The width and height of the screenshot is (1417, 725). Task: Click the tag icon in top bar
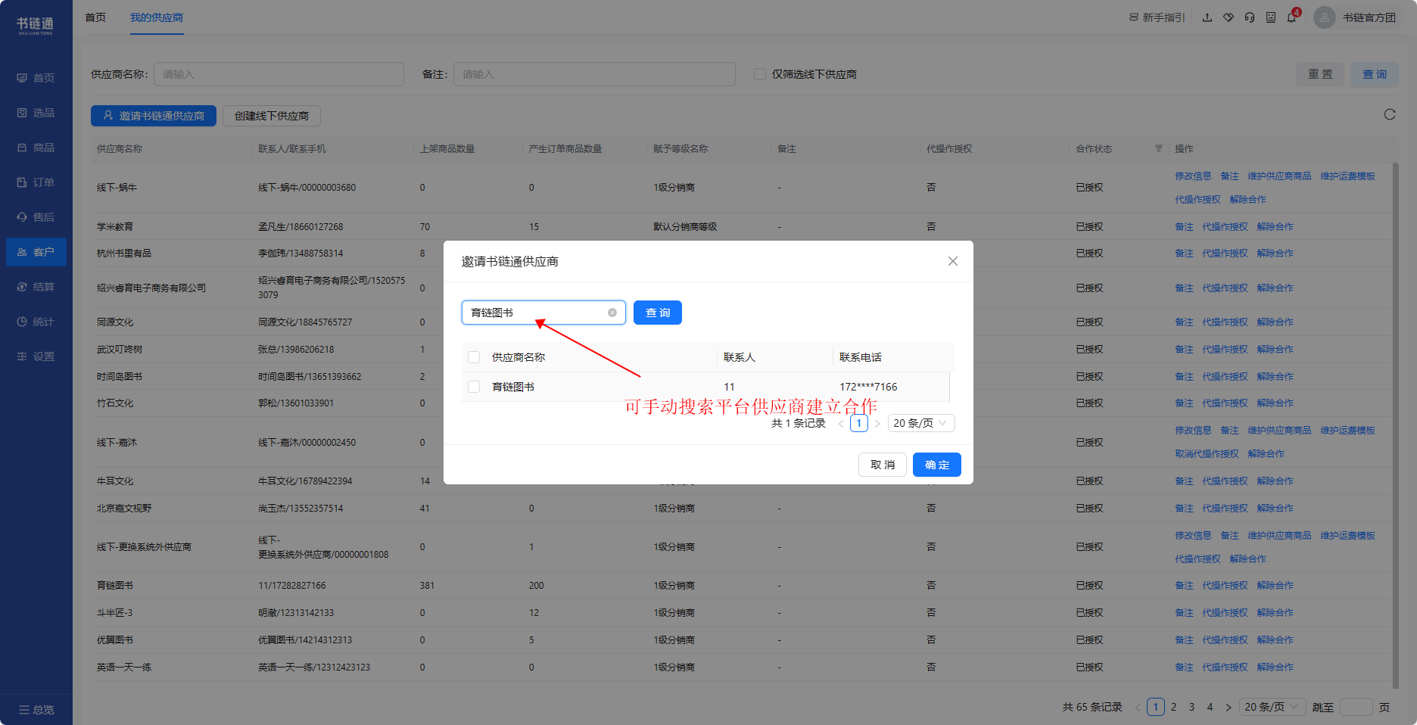[1229, 17]
